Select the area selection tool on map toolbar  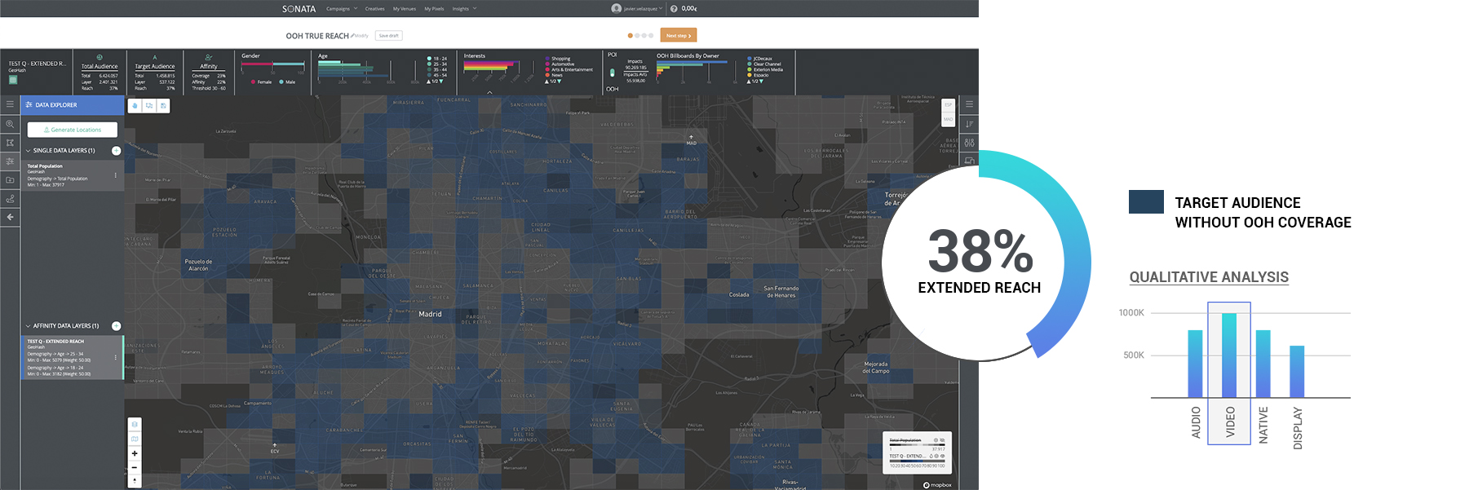tap(149, 106)
